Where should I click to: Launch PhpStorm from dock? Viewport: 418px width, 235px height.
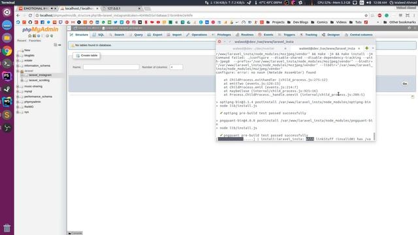(x=7, y=76)
